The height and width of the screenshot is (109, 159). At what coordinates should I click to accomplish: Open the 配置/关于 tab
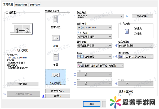tap(35, 5)
